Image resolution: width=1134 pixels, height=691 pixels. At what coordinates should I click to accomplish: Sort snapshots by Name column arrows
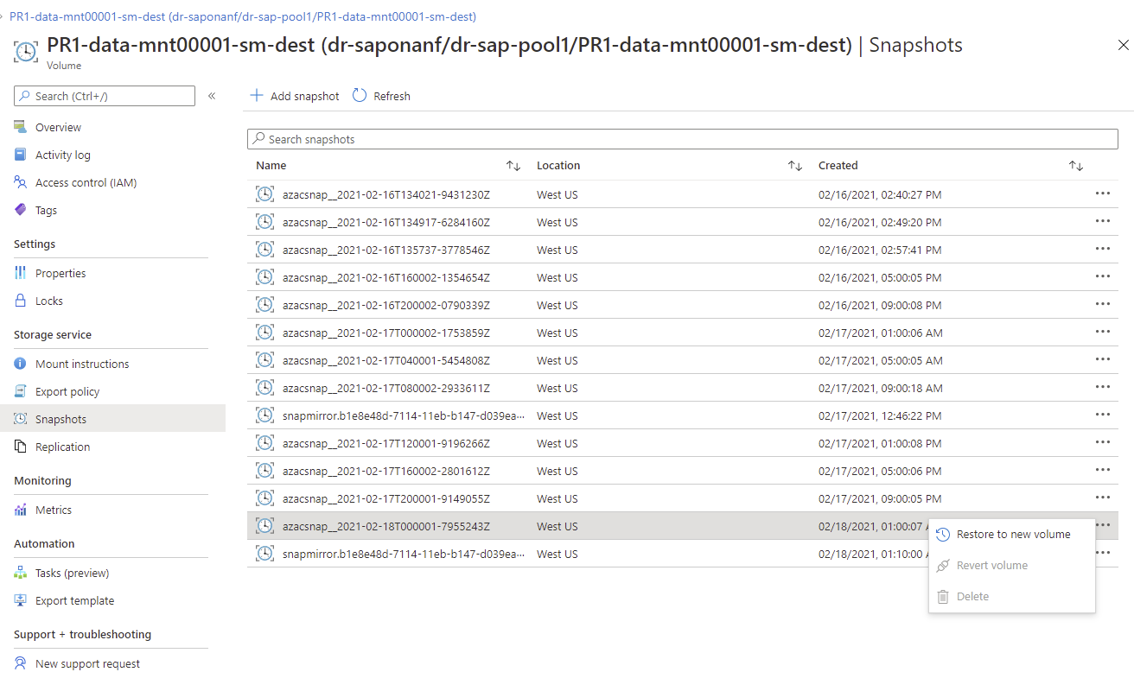[513, 166]
